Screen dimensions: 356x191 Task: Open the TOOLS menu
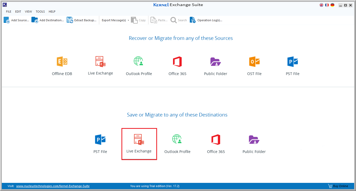click(x=40, y=12)
